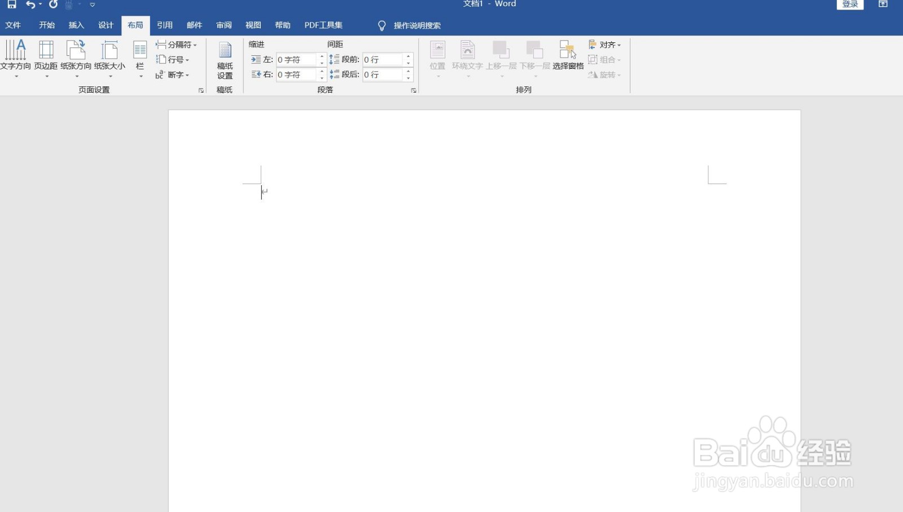
Task: Click the left indent 左 input field
Action: pyautogui.click(x=297, y=60)
